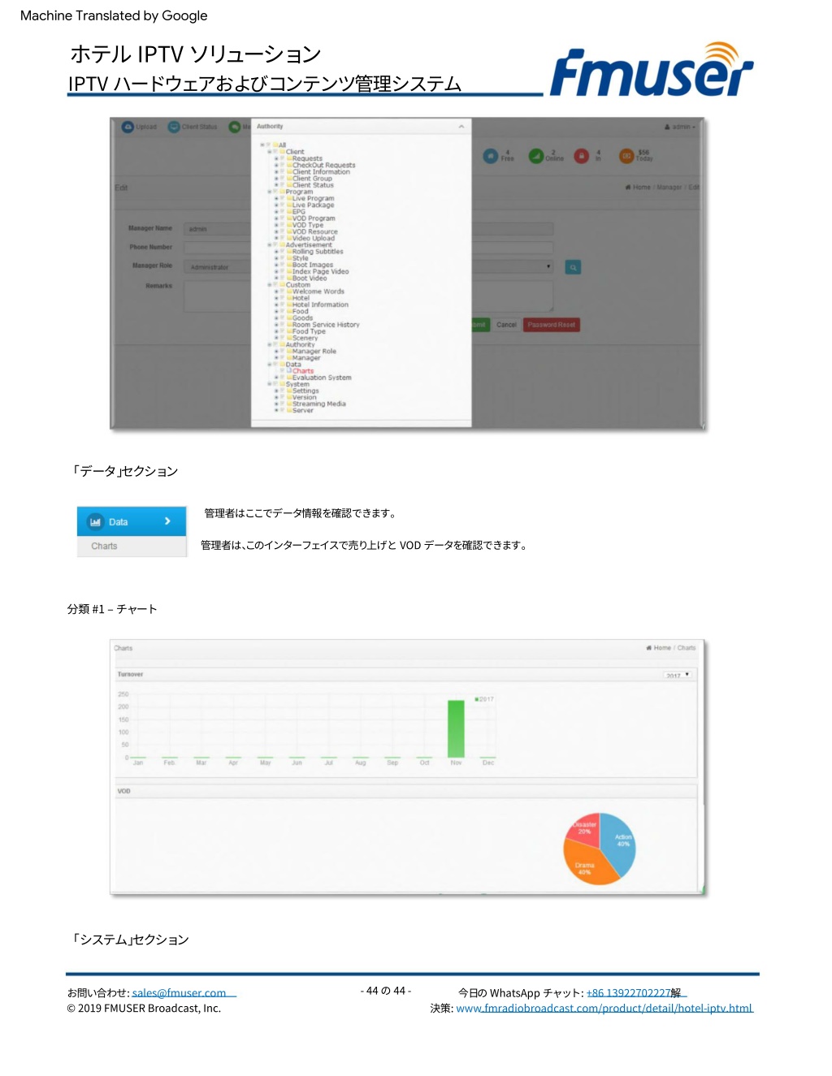The height and width of the screenshot is (1076, 832).
Task: Click the blue Action pie slice
Action: (622, 841)
